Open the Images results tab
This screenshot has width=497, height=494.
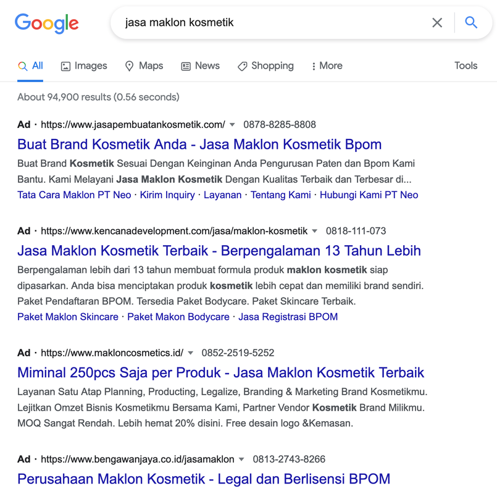click(84, 66)
